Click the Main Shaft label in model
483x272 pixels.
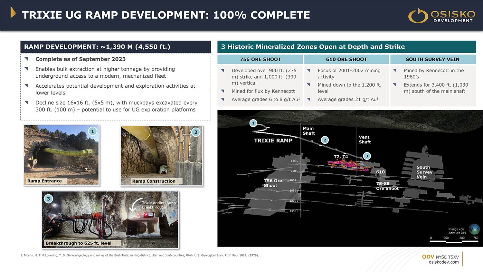pyautogui.click(x=308, y=131)
